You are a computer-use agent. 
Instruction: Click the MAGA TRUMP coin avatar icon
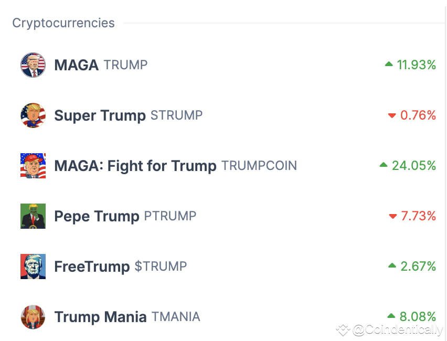tap(33, 65)
